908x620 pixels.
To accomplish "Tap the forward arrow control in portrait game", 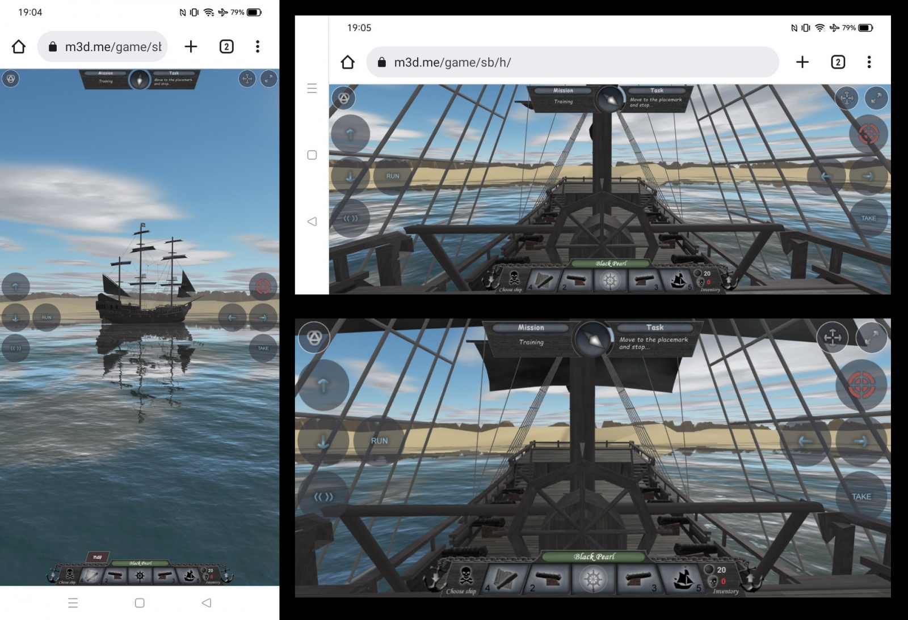I will pos(15,287).
